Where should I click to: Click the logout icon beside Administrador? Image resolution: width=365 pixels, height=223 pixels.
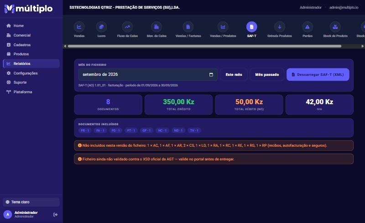coord(55,215)
